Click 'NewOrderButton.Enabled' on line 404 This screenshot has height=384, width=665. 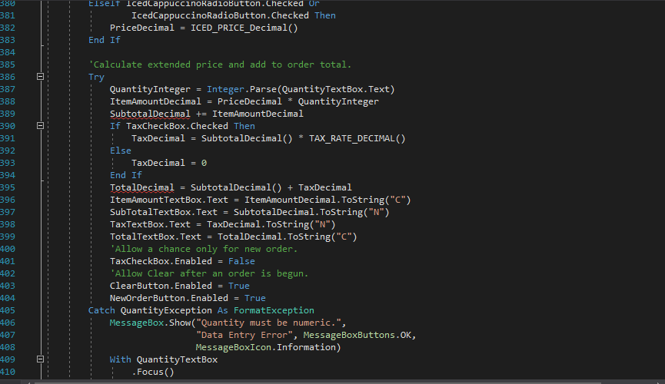tap(169, 299)
